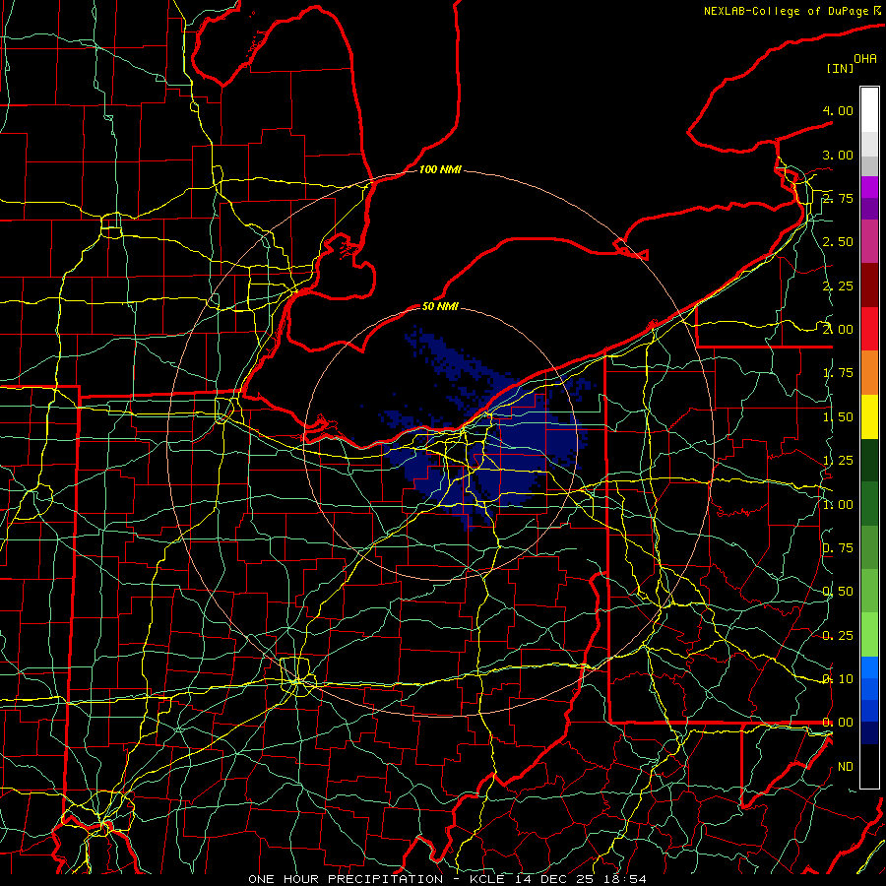Click the 0.10 legend value

tap(838, 679)
